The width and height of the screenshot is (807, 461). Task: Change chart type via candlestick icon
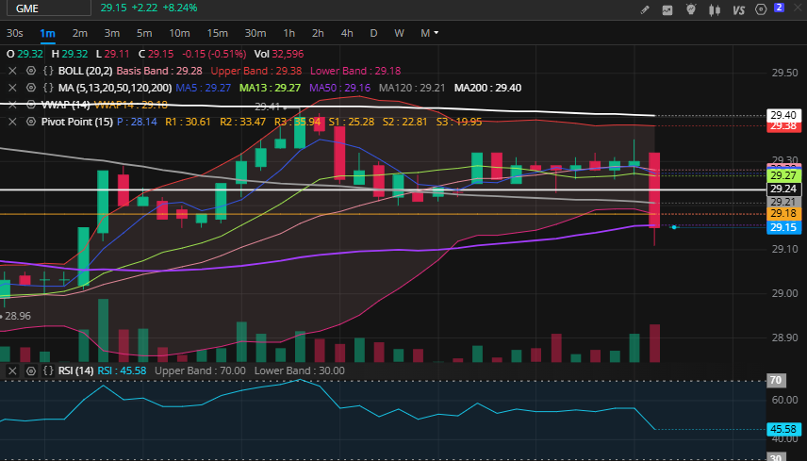pos(715,9)
